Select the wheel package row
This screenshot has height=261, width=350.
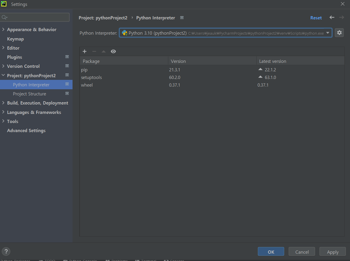212,85
